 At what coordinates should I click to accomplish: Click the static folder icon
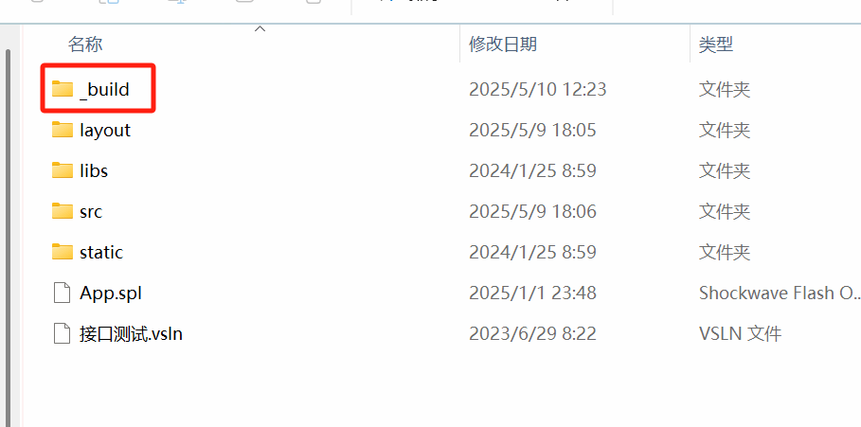tap(63, 251)
